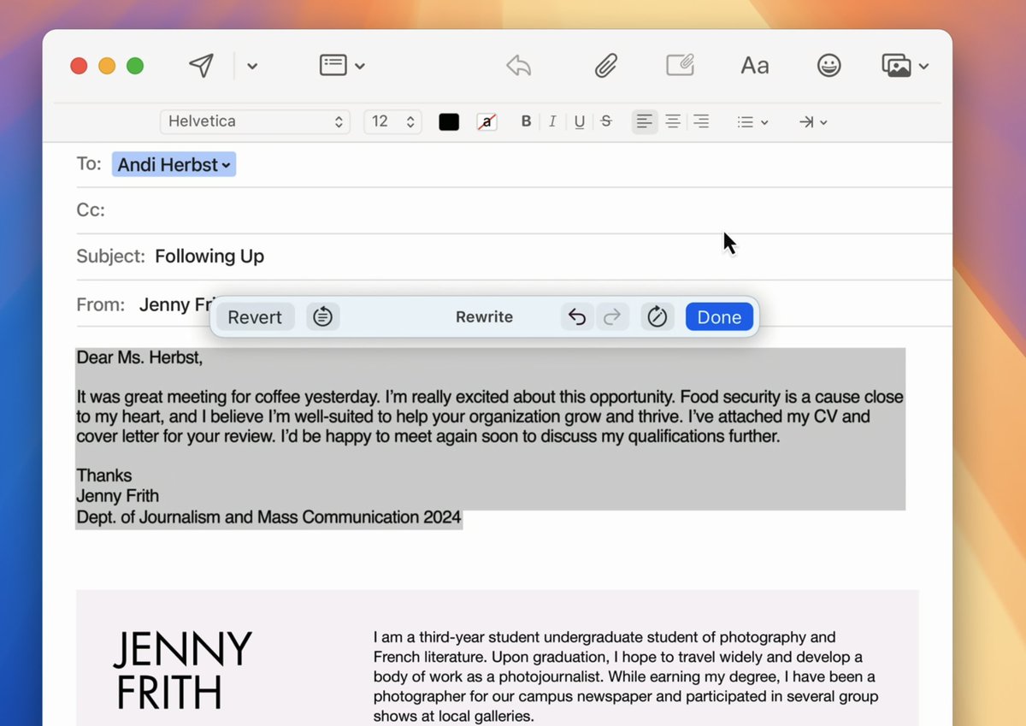
Task: Click the Subject field Following Up
Action: click(x=209, y=256)
